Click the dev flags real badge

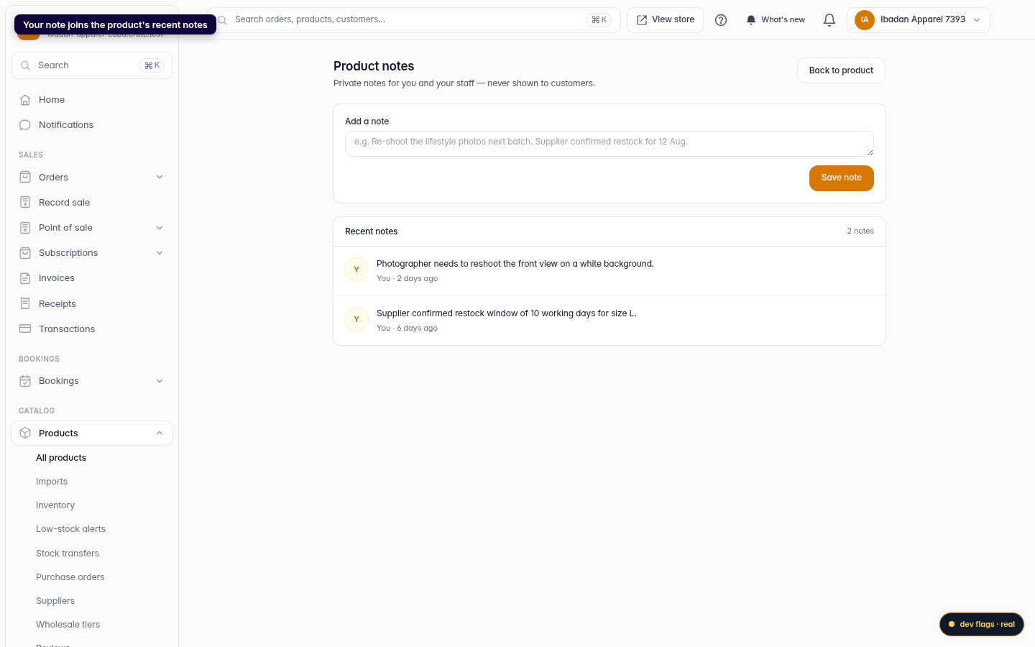pyautogui.click(x=982, y=624)
